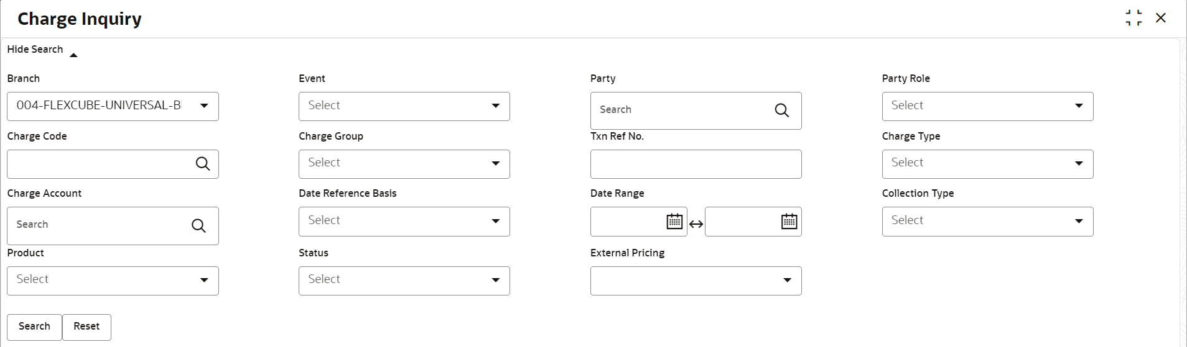
Task: Click the Party search magnifier icon
Action: 781,110
